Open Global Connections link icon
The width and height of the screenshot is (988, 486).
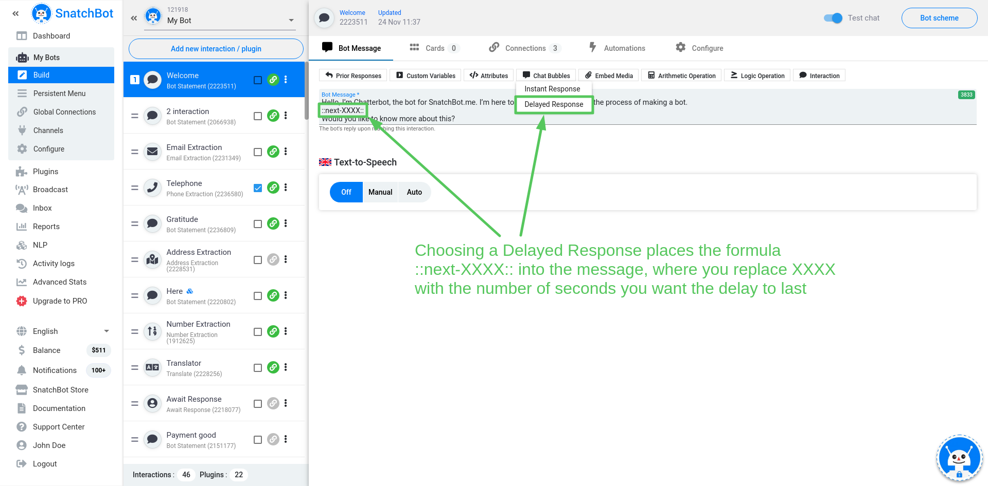pos(22,112)
